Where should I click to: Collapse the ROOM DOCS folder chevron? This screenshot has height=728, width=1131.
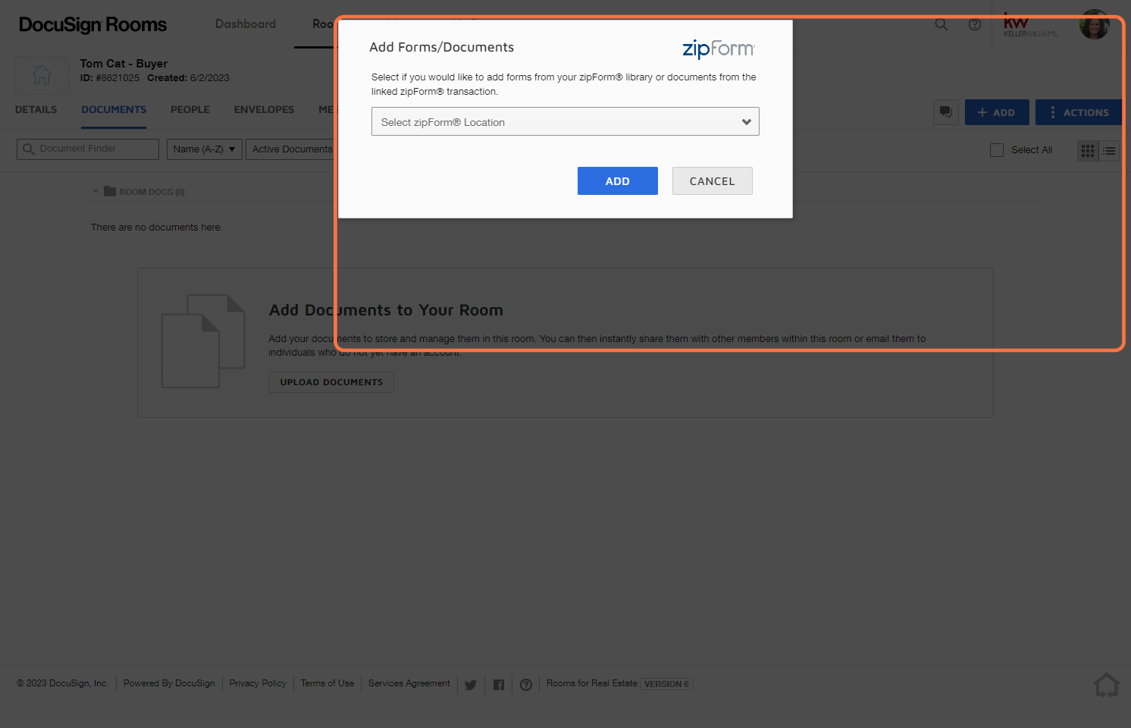(96, 191)
